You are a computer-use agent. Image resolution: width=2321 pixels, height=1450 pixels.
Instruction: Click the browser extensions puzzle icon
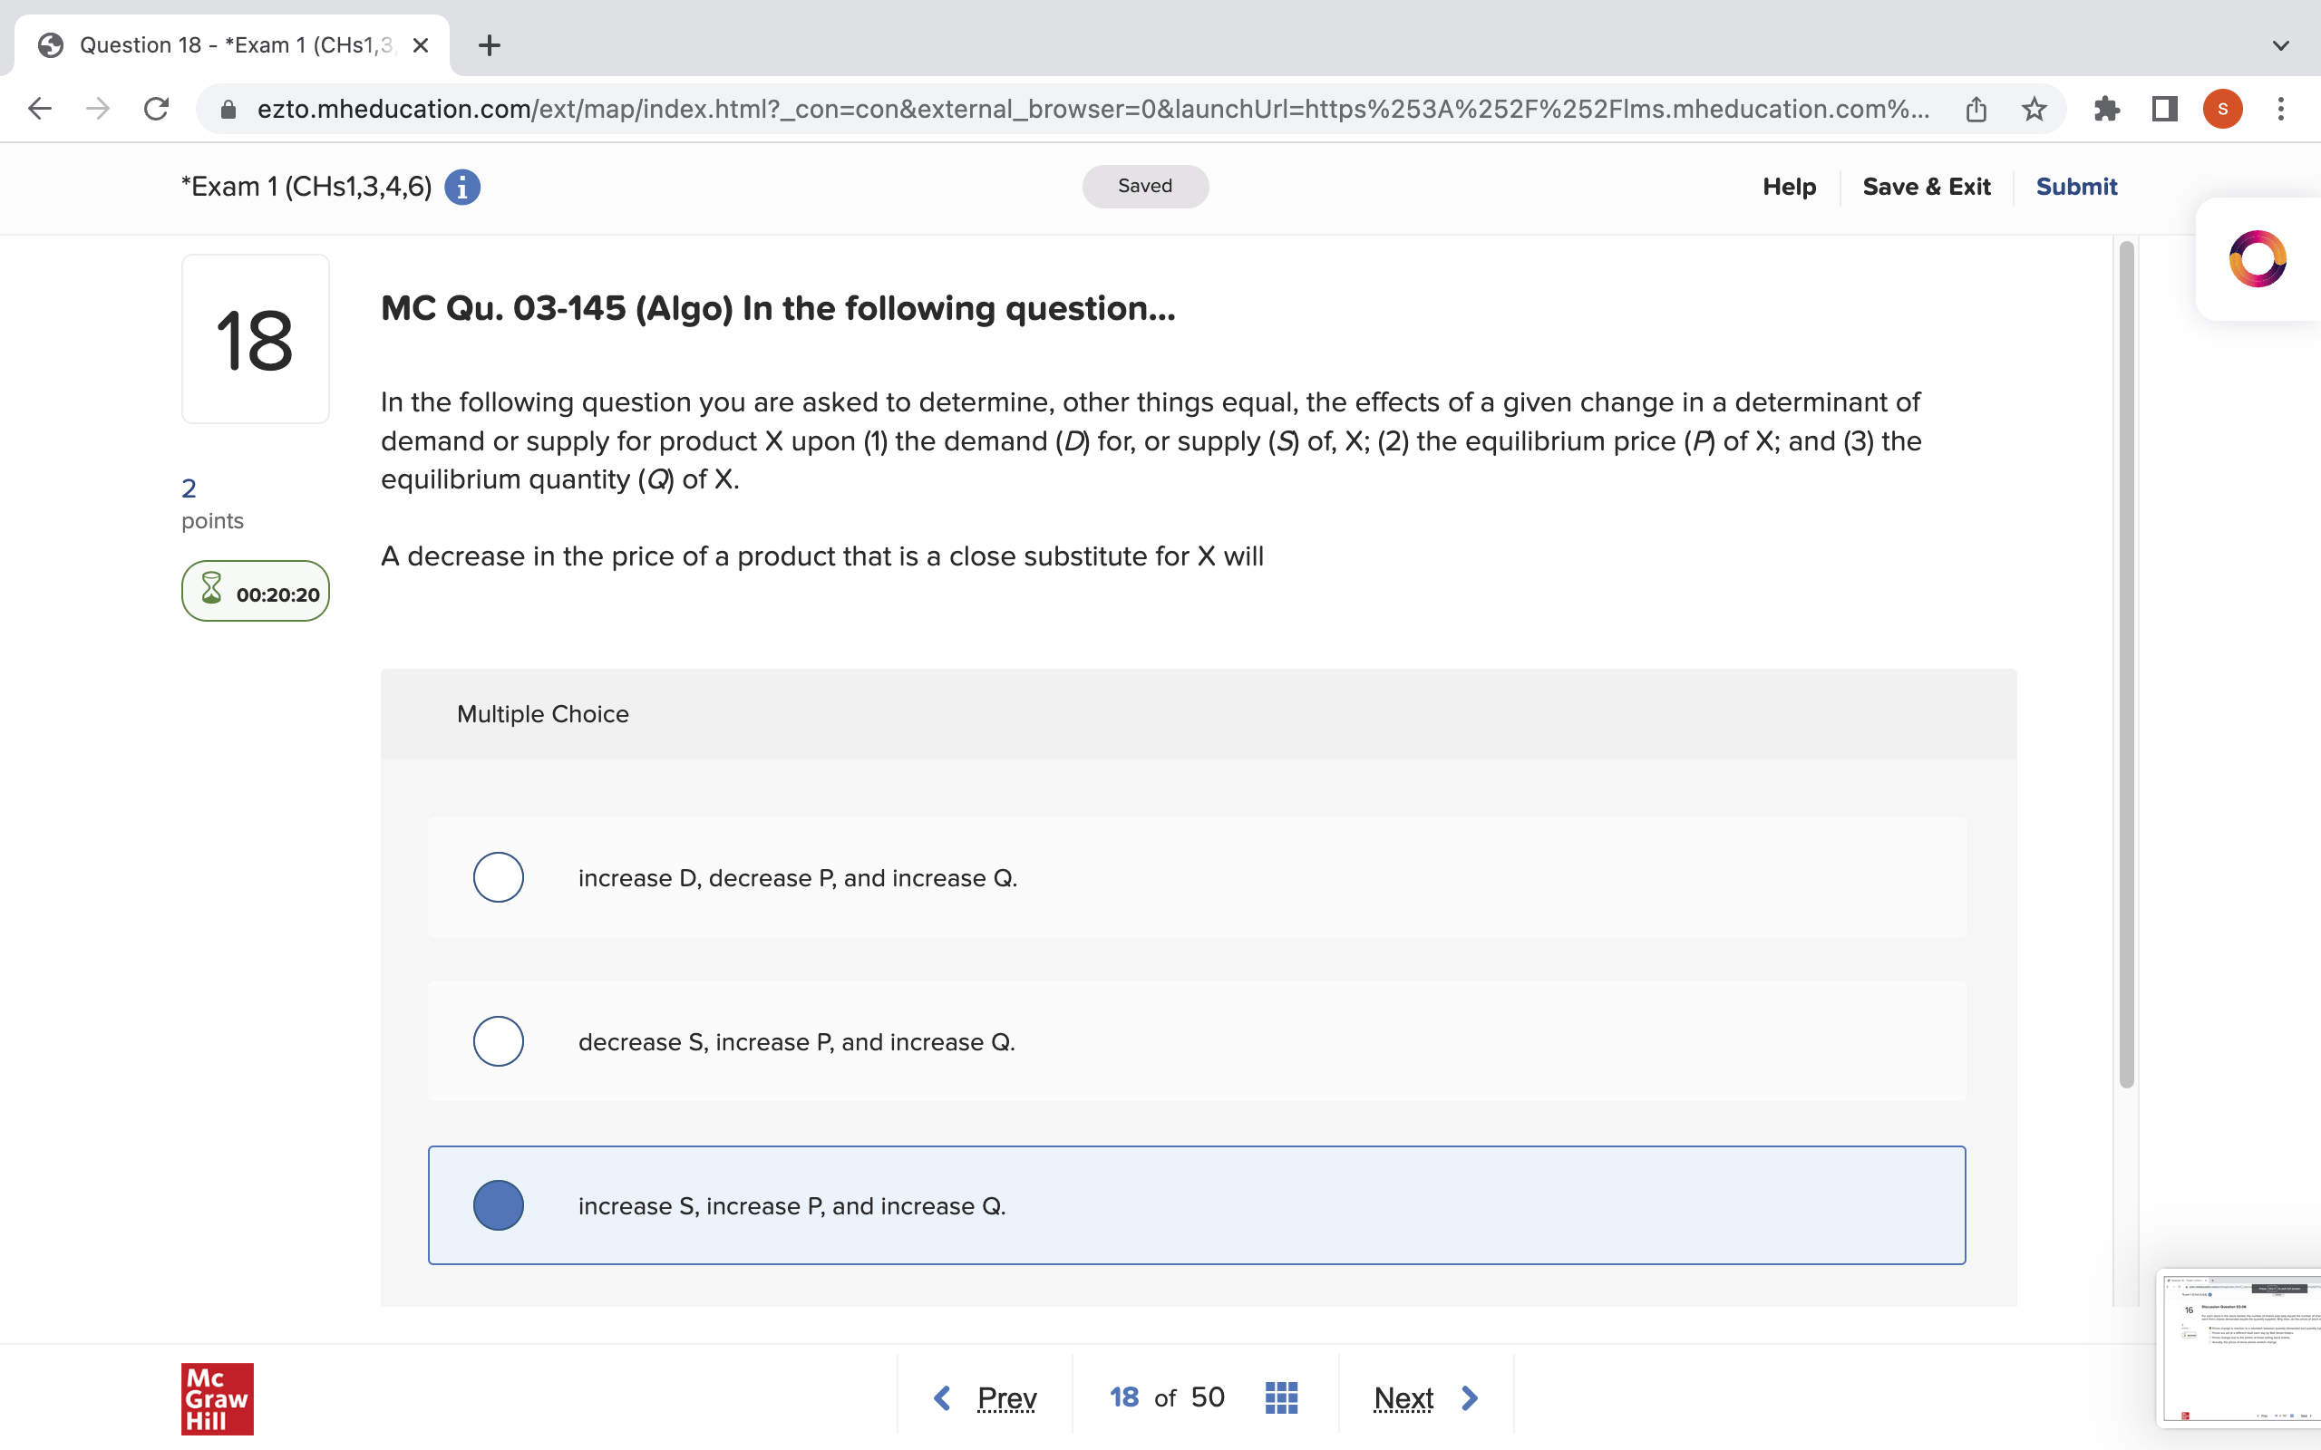2106,109
